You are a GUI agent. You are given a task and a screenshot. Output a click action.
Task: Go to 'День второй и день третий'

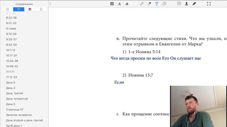click(24, 120)
